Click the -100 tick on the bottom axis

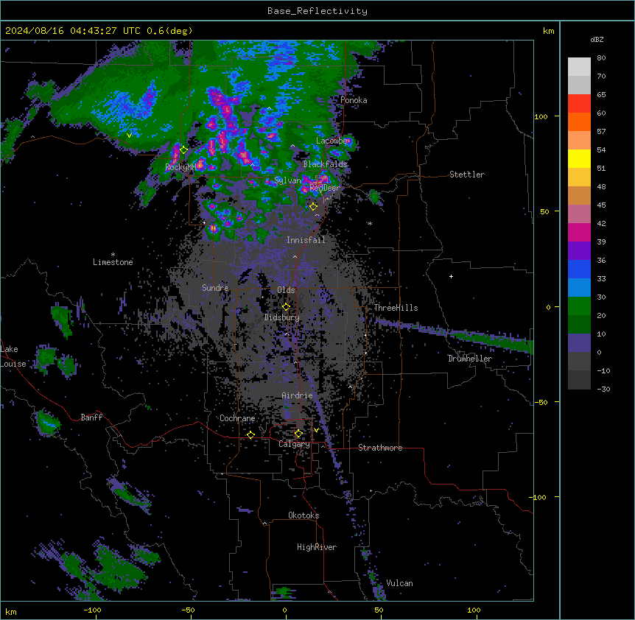(x=92, y=610)
